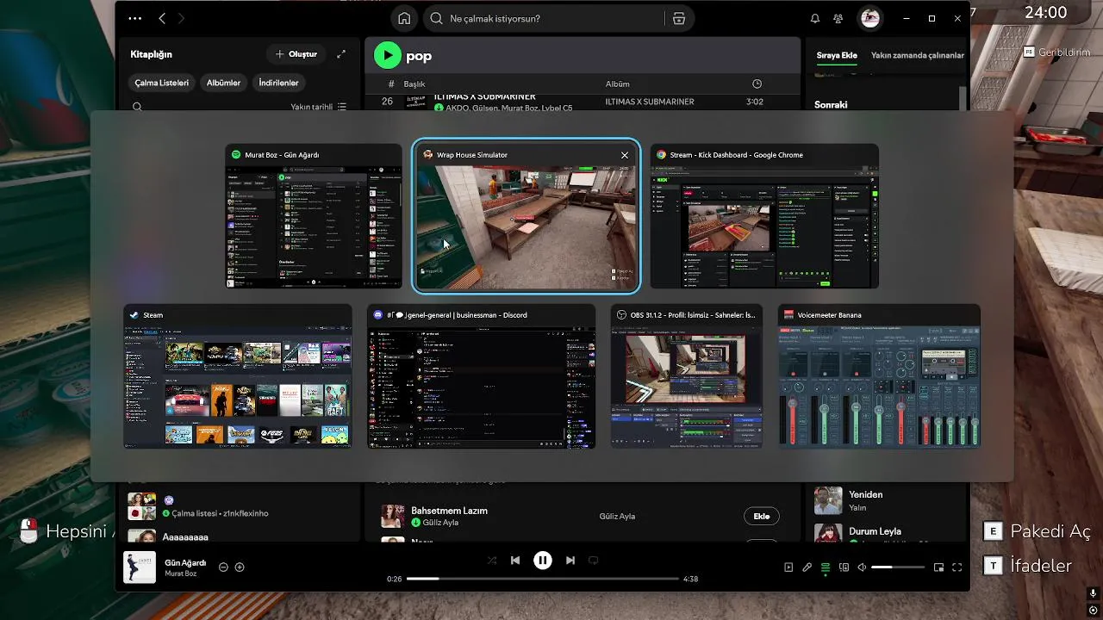This screenshot has height=620, width=1103.
Task: Open Spotify Home via house icon
Action: click(404, 18)
